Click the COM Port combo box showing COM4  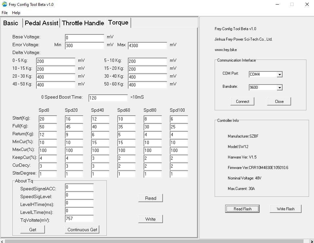point(265,74)
